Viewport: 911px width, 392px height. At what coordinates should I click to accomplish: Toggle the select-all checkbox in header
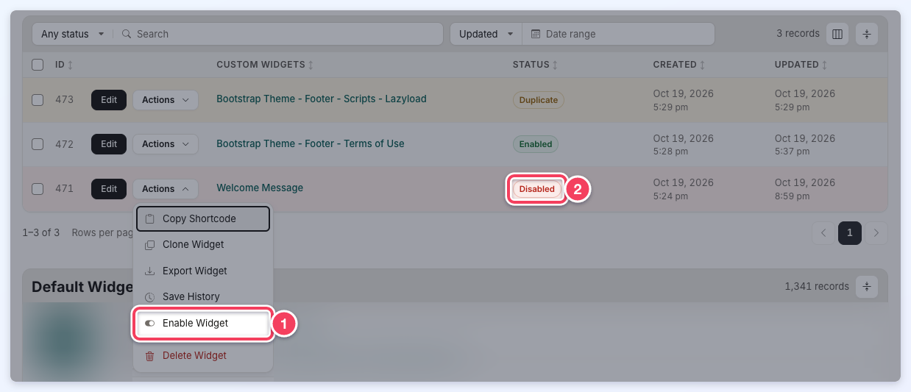tap(38, 65)
